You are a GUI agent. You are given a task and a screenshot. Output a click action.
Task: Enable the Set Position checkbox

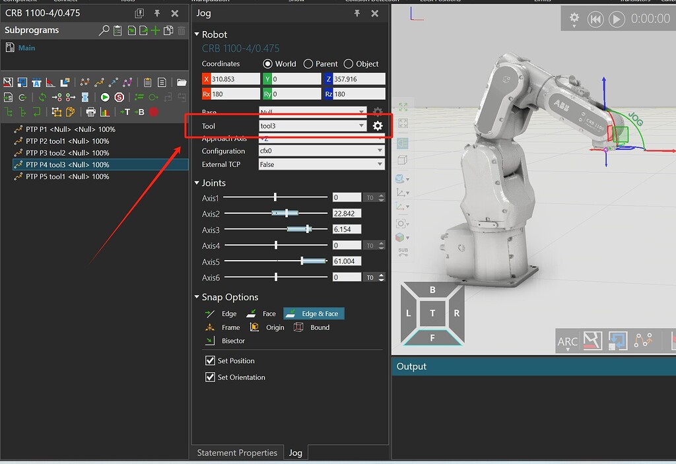pyautogui.click(x=210, y=360)
